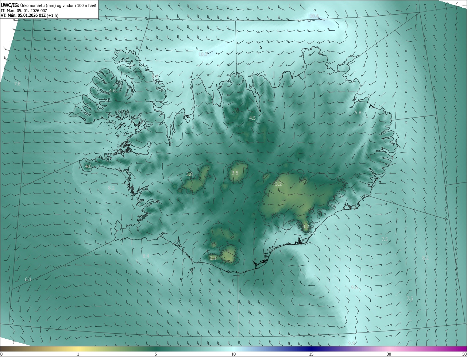Click the 8.4 value label on the map
467x357 pixels.
[146, 256]
